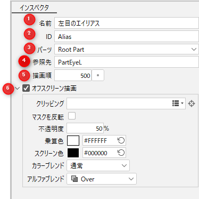The width and height of the screenshot is (199, 199).
Task: Click the クリッピング label
Action: click(x=50, y=104)
